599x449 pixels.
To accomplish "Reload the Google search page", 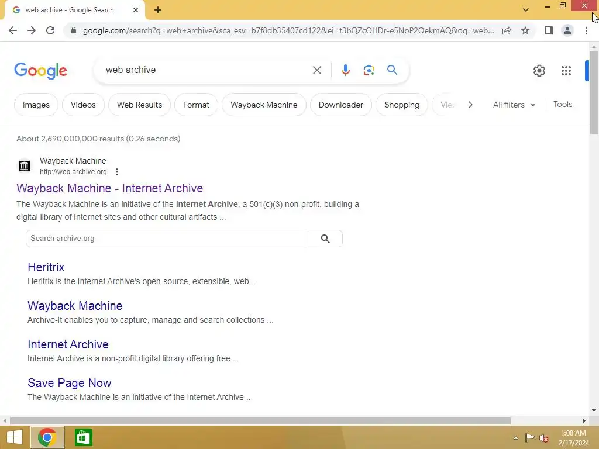I will 50,30.
